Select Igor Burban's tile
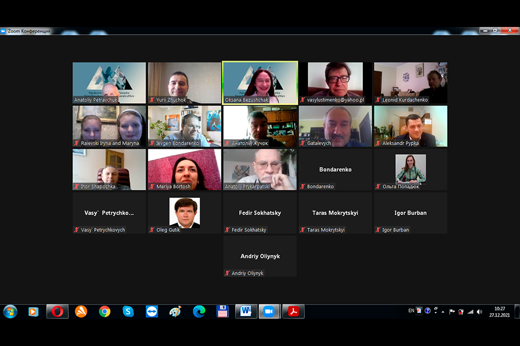Screen dimensions: 520x346 coord(411,213)
